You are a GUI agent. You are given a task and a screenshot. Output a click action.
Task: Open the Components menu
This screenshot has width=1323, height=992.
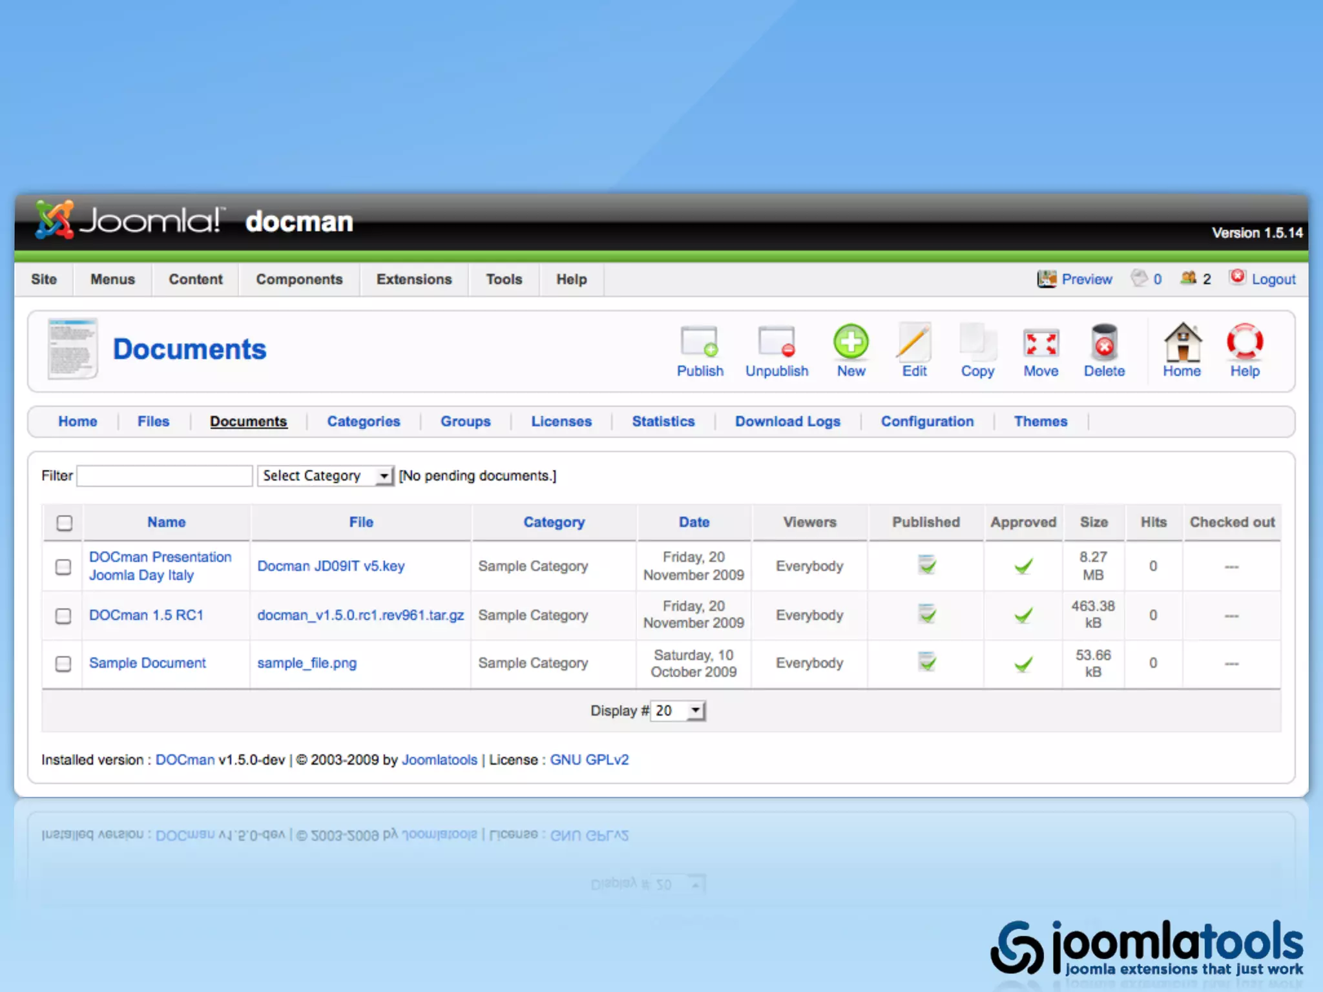pos(299,280)
